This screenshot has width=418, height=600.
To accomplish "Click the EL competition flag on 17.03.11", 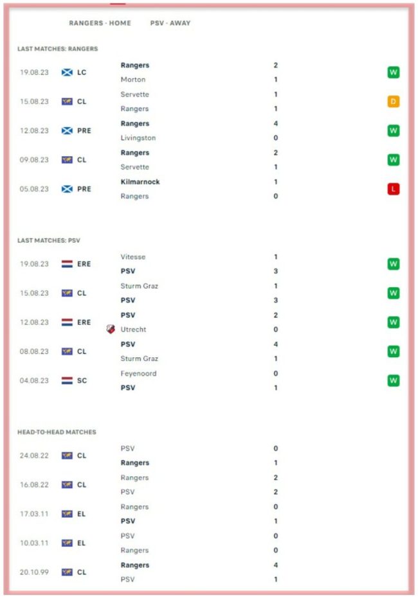I will click(x=67, y=513).
